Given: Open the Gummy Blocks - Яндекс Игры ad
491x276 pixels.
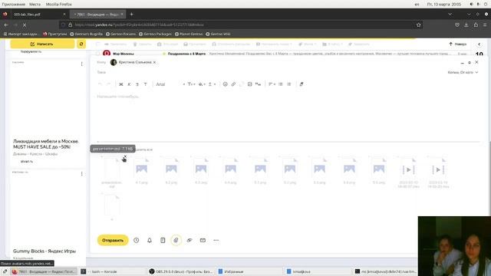Looking at the screenshot, I should tap(44, 251).
